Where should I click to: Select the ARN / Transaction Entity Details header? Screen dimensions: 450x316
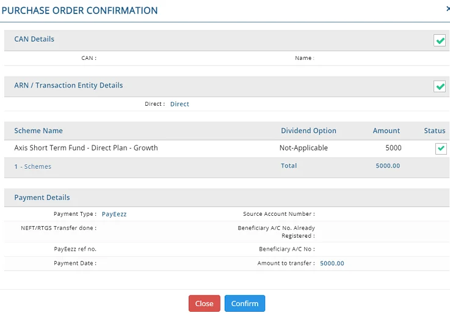[x=68, y=86]
